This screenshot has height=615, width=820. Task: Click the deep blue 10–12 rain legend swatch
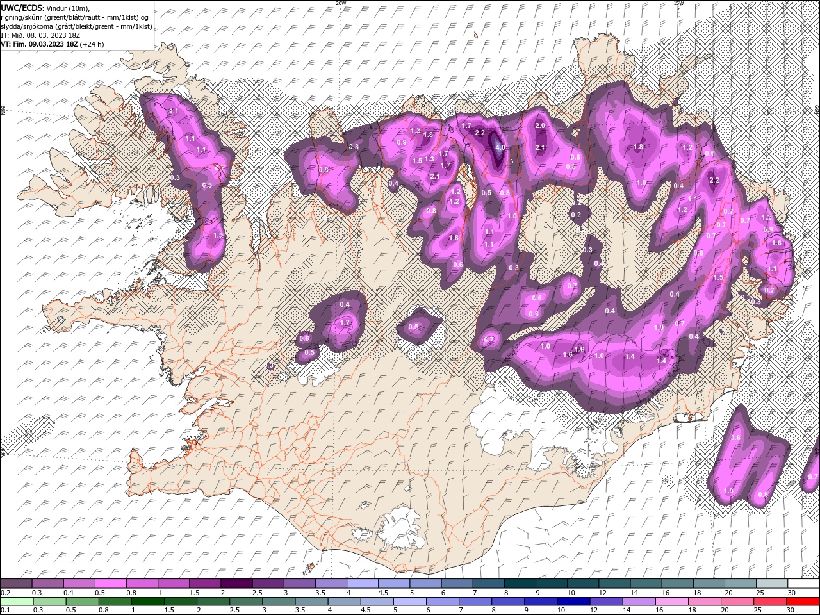pos(575,602)
